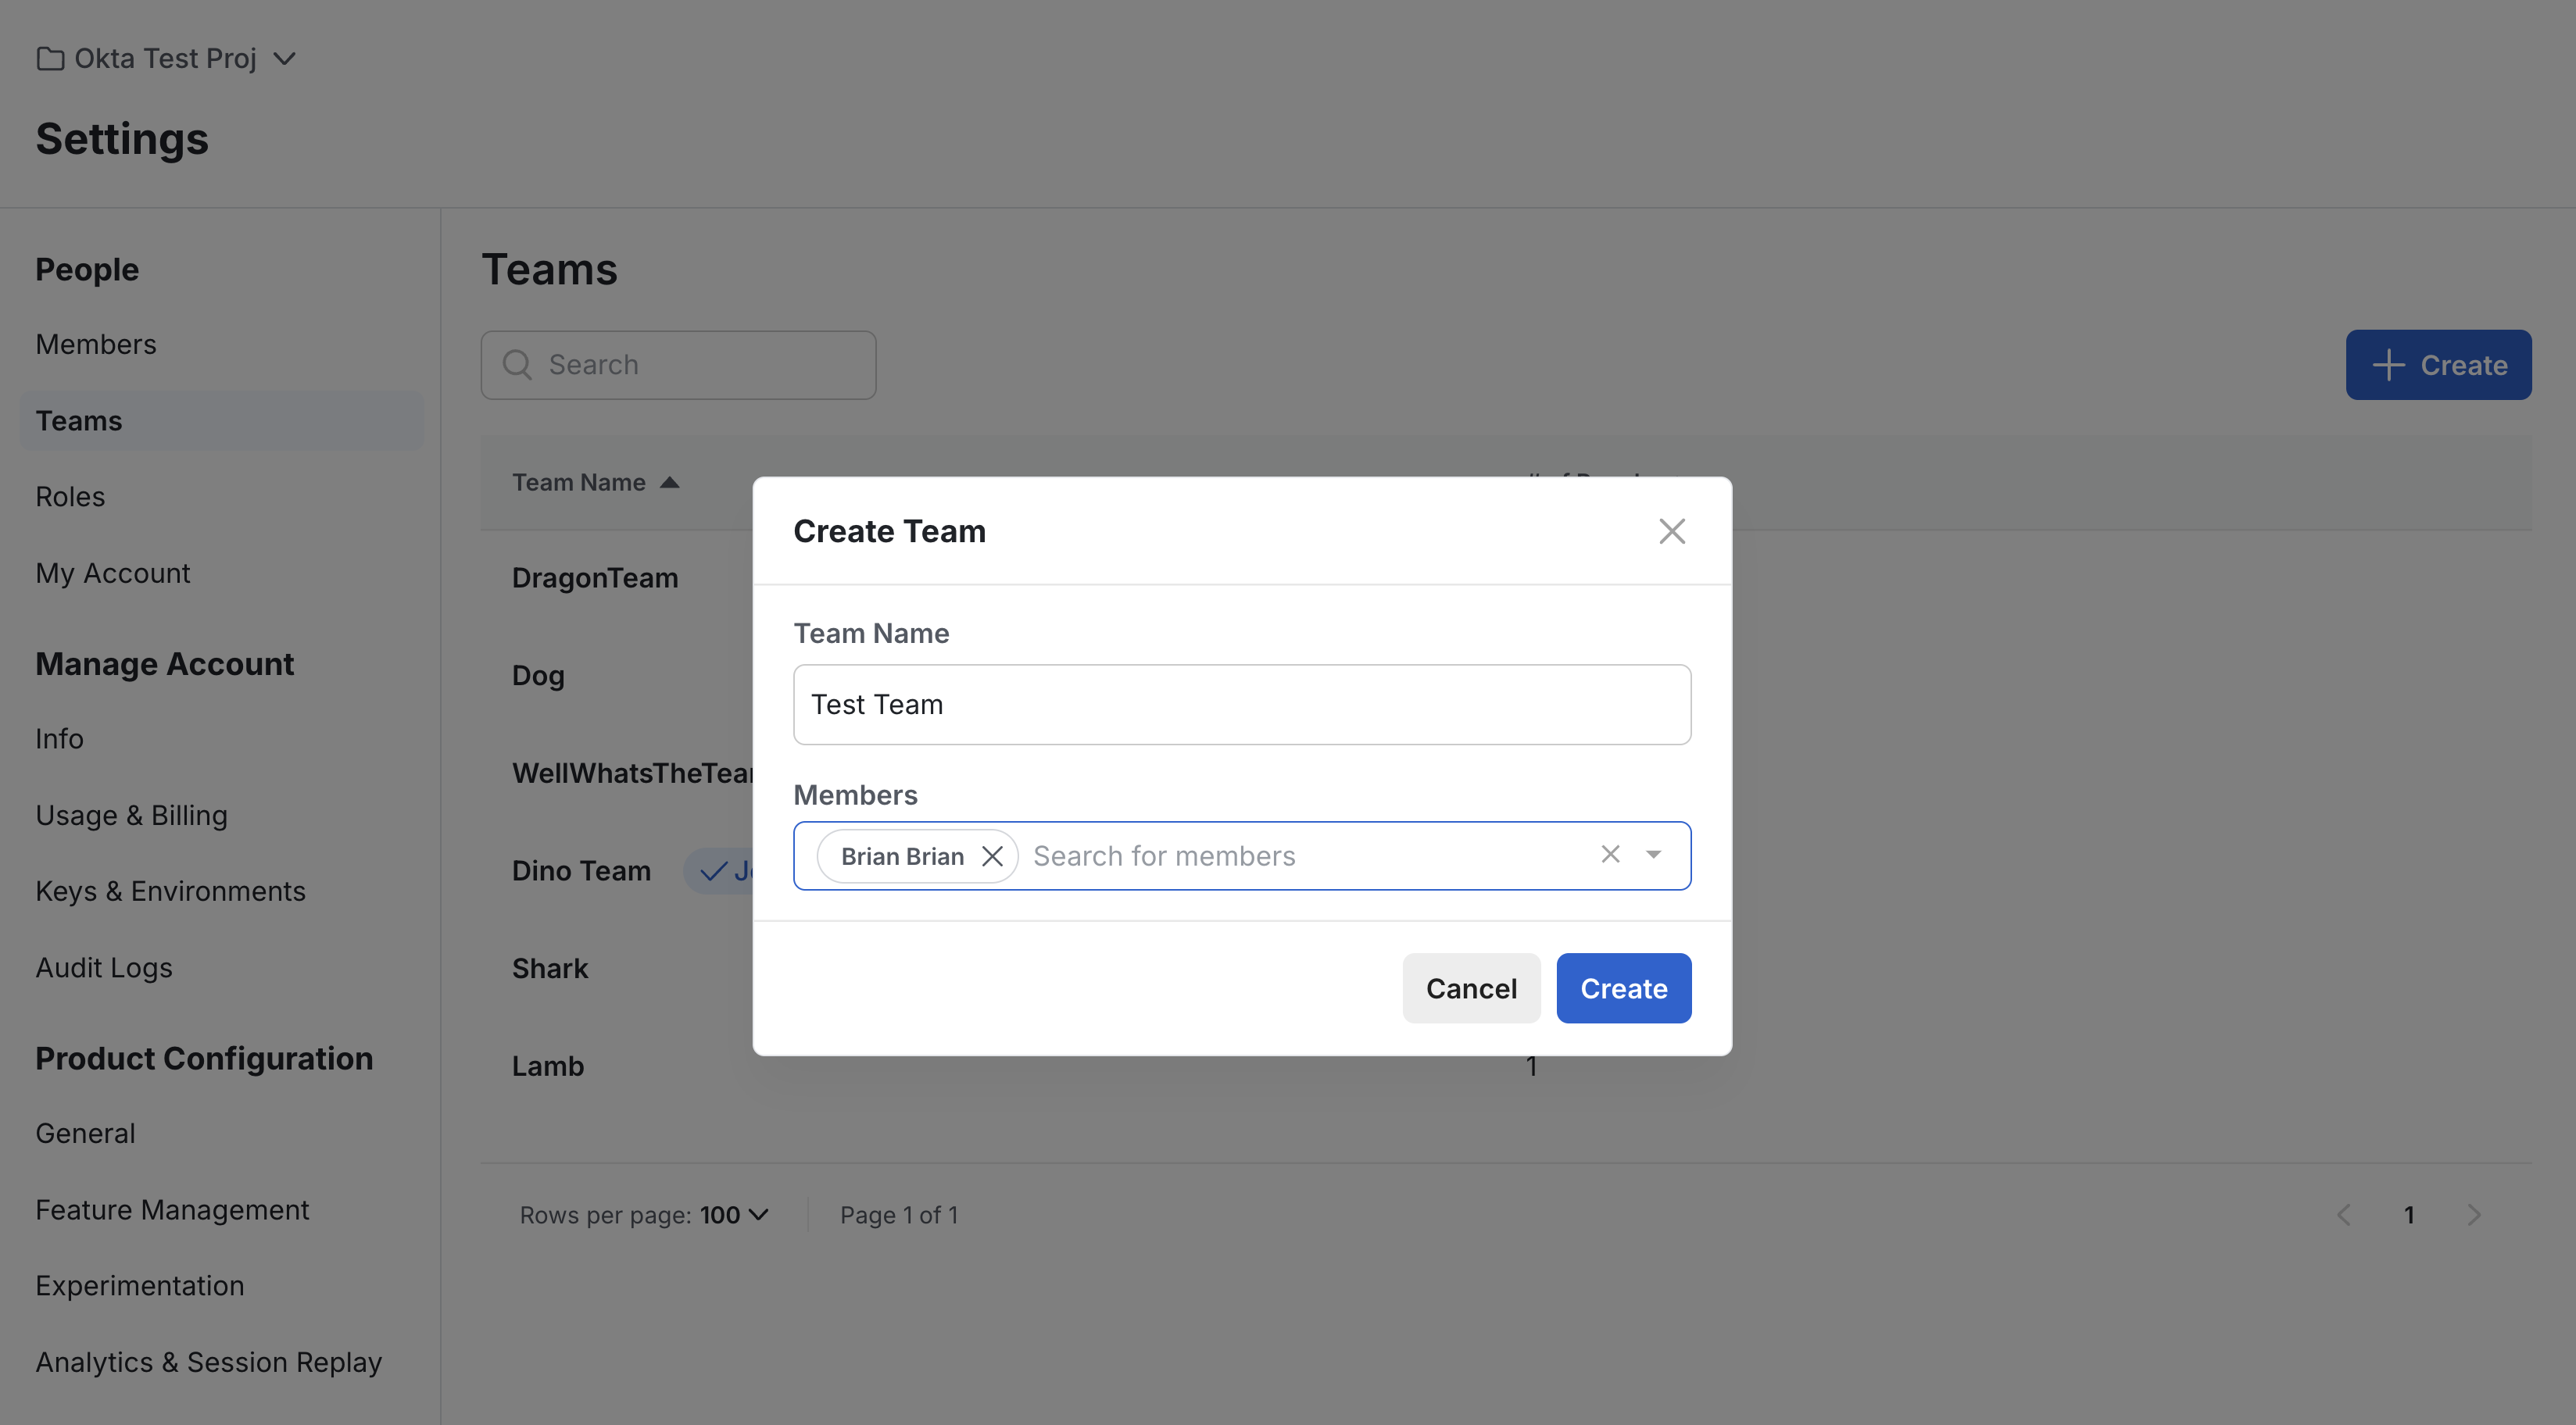
Task: Click the next page chevron in pagination
Action: [x=2476, y=1214]
